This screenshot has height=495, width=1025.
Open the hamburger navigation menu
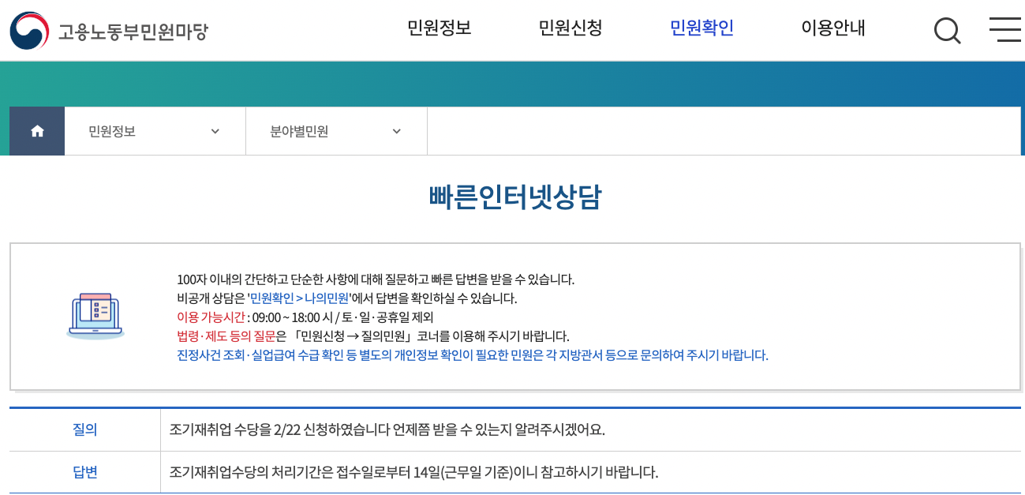1004,30
